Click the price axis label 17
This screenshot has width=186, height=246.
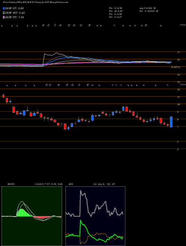click(178, 53)
